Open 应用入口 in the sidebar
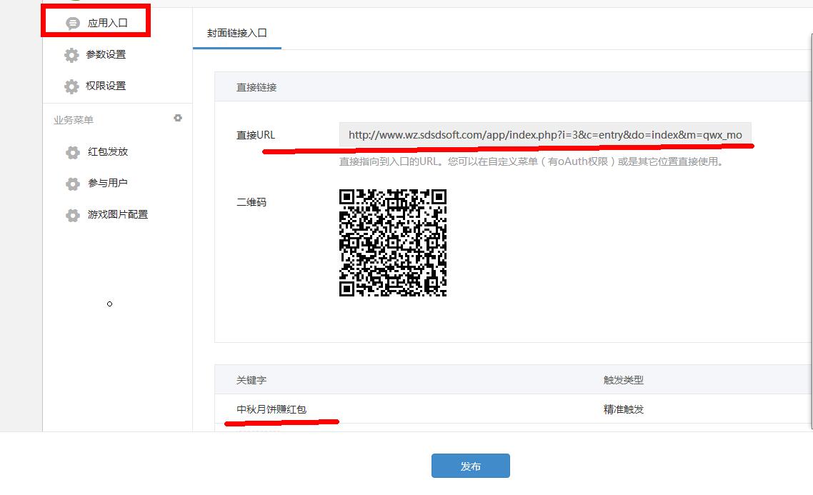Screen dimensions: 813x495 pyautogui.click(x=107, y=23)
